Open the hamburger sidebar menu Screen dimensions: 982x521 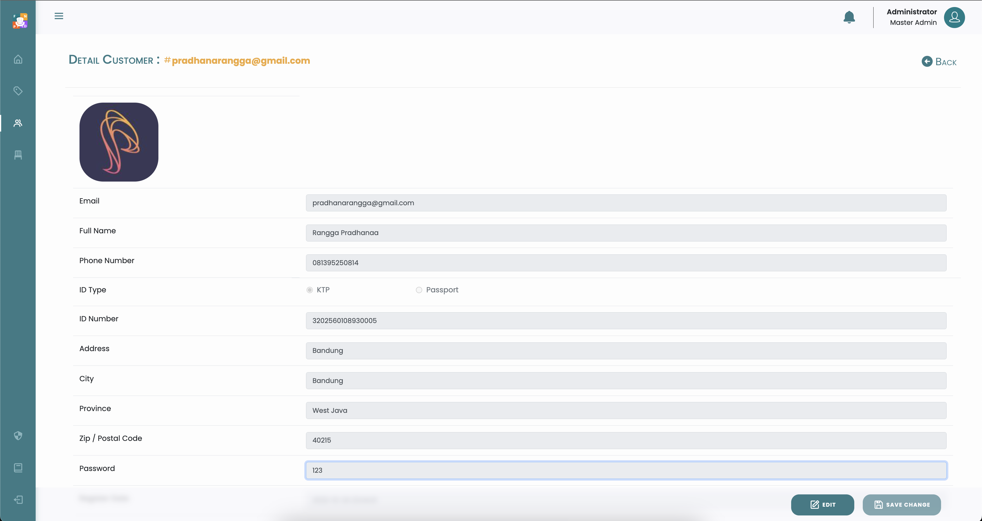point(59,16)
